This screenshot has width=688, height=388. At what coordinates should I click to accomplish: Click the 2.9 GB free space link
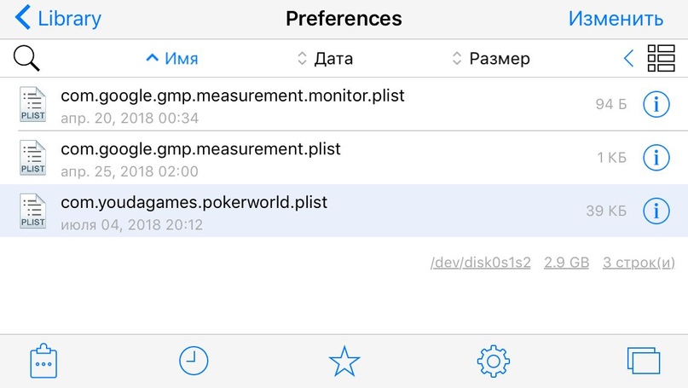click(567, 263)
